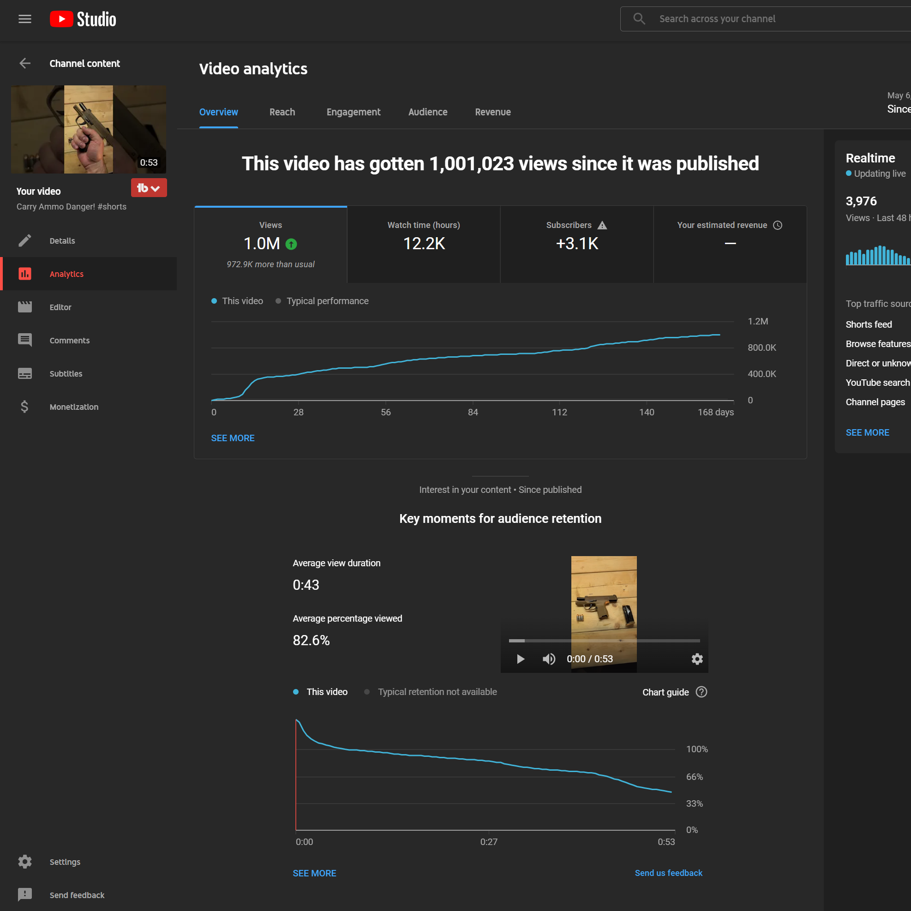
Task: Play the retention preview video
Action: (520, 659)
